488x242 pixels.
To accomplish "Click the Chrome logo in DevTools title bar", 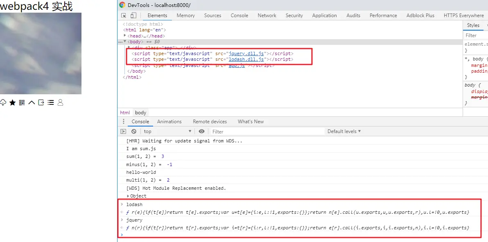I will (x=122, y=5).
